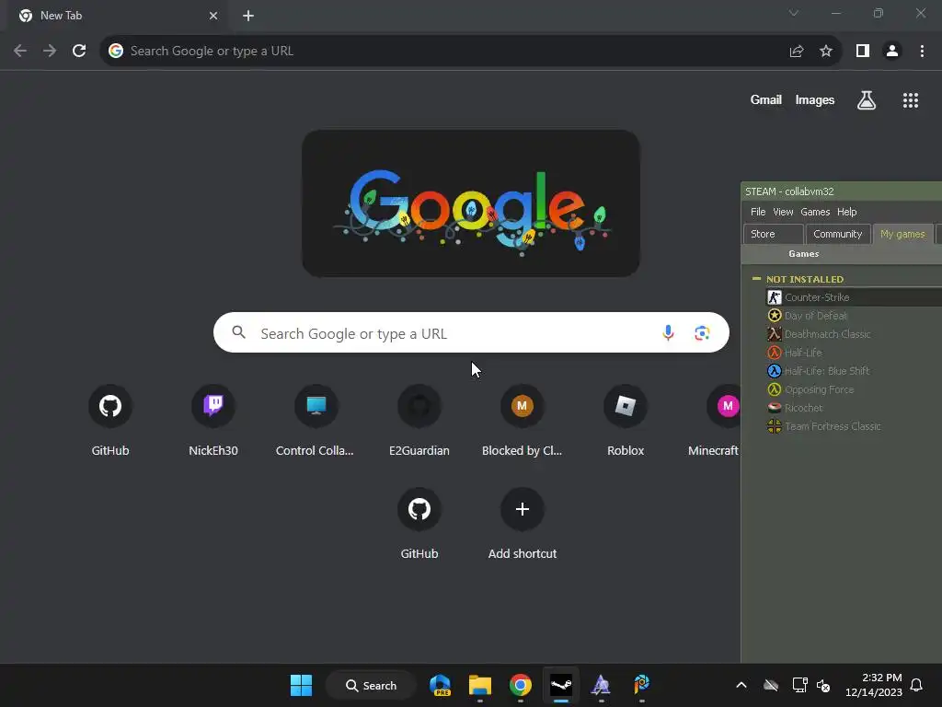
Task: Close the New Tab tab
Action: point(213,16)
